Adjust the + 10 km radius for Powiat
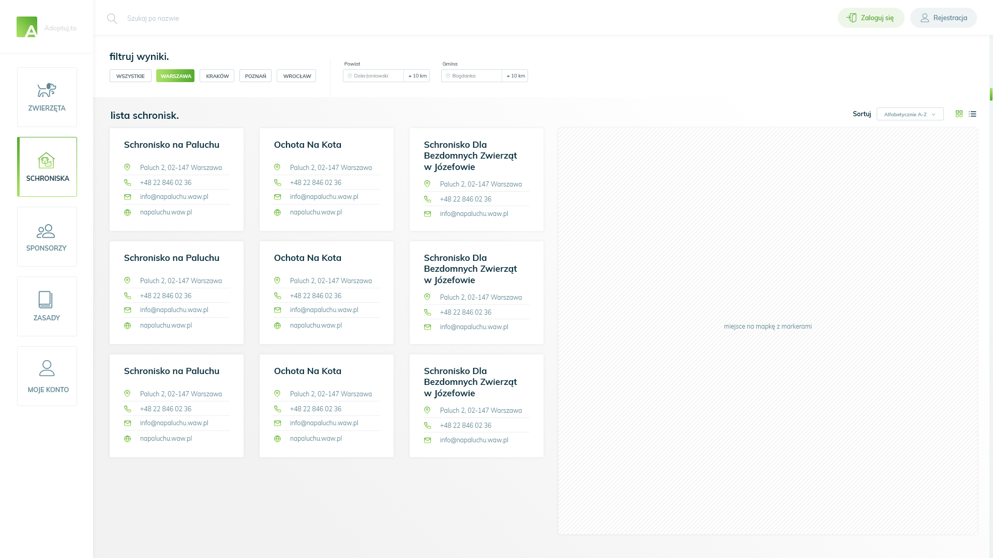Screen dimensions: 993x558 [x=416, y=75]
